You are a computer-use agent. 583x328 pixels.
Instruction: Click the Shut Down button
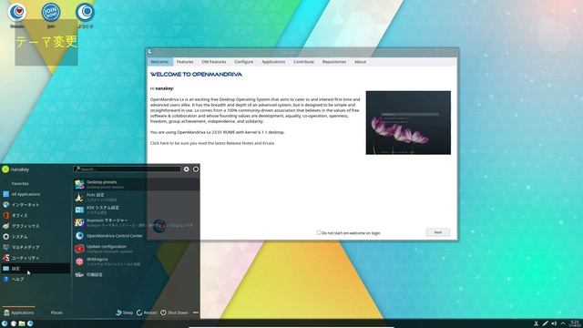pyautogui.click(x=174, y=313)
